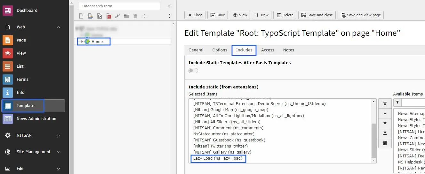This screenshot has height=174, width=425.
Task: Click the Selected Items list scrollbar
Action: click(373, 140)
